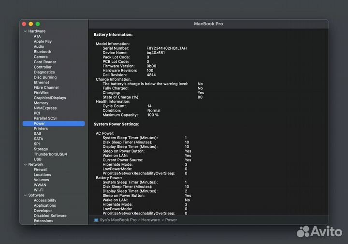348x244 pixels.
Task: Click Ilya's MacBook Pro in path bar
Action: coord(118,220)
